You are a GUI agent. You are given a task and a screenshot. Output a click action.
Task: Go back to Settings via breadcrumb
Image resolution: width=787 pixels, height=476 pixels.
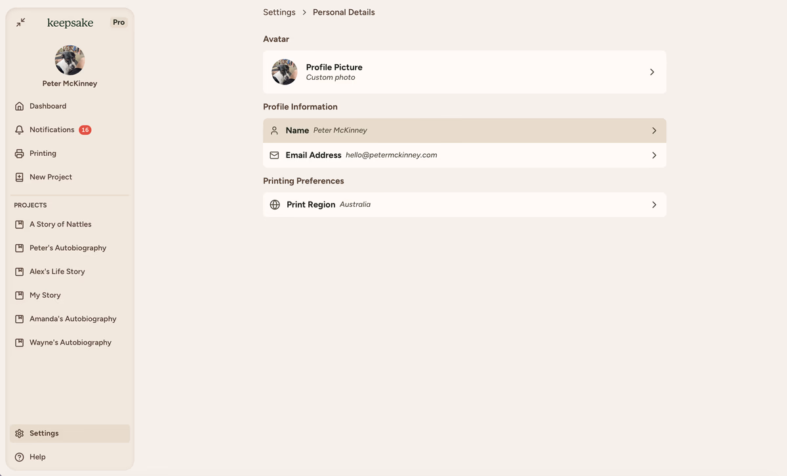(x=279, y=12)
